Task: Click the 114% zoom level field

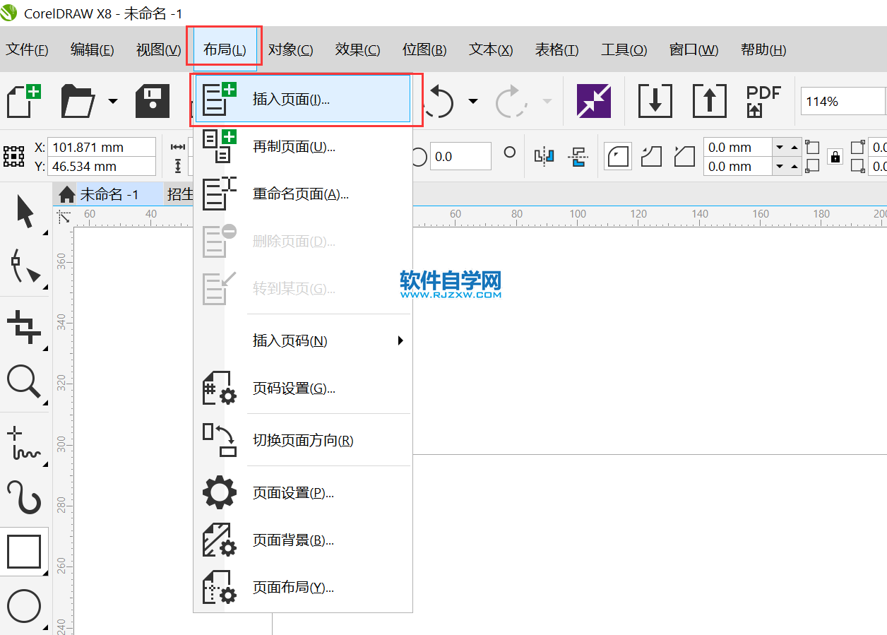Action: coord(843,102)
